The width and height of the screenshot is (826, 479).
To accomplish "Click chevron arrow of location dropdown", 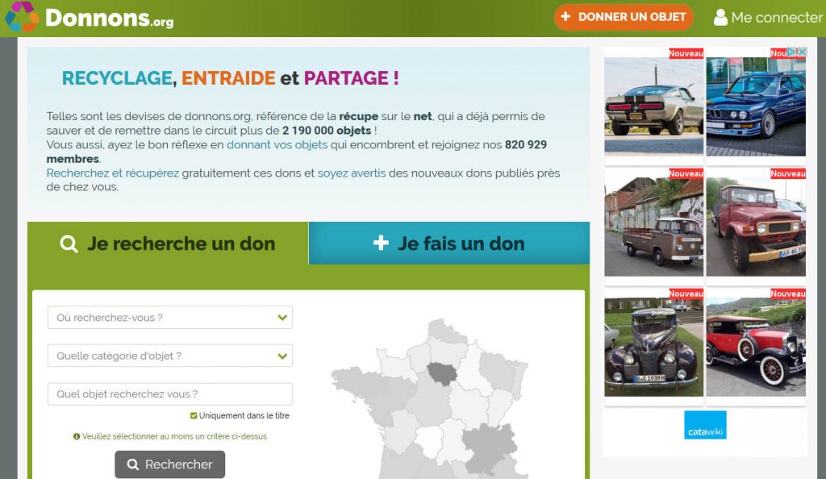I will 282,318.
